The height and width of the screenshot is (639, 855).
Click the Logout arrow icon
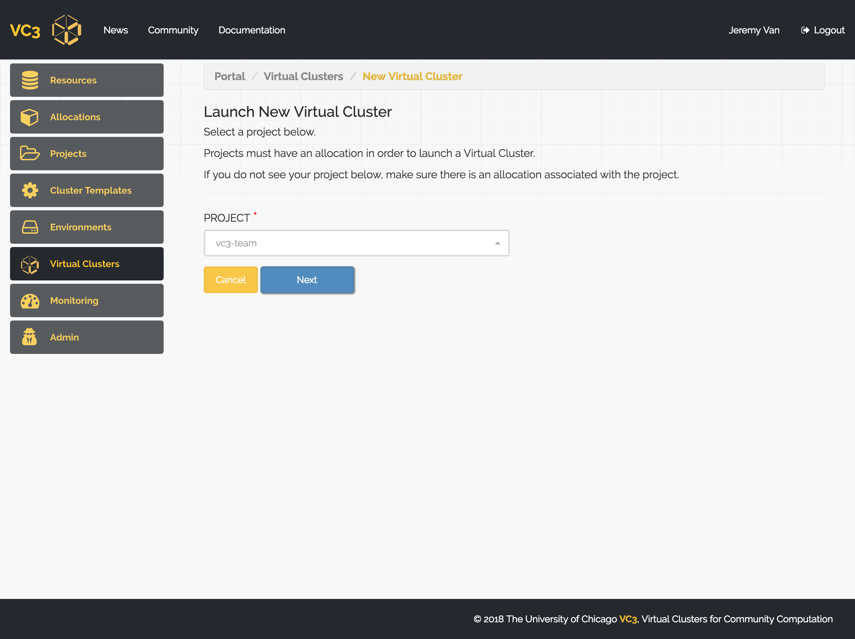[805, 30]
